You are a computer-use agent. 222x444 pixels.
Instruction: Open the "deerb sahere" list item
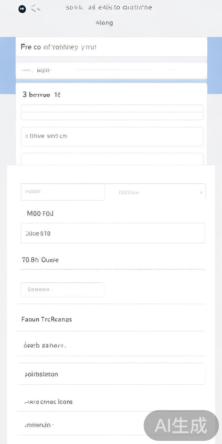click(111, 345)
